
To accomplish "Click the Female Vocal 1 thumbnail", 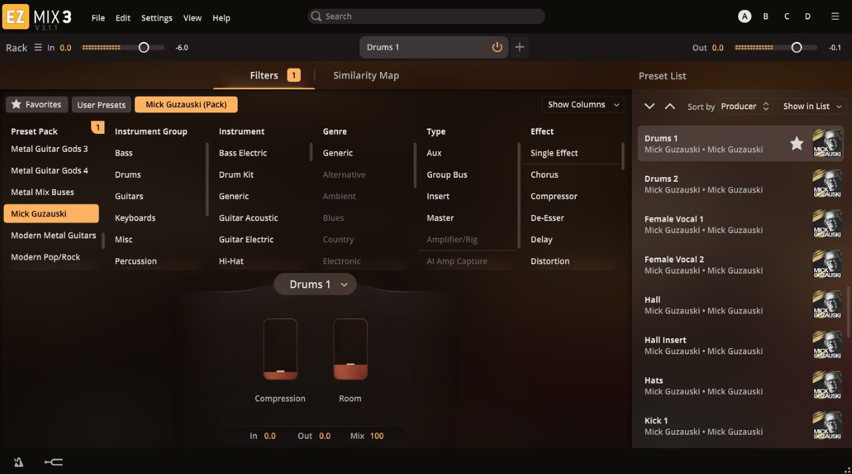I will click(827, 224).
